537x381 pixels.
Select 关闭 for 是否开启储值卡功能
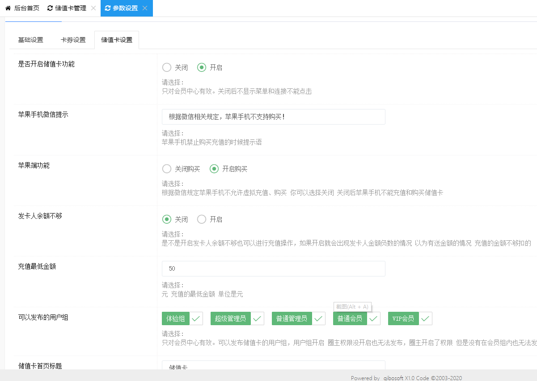[x=167, y=67]
